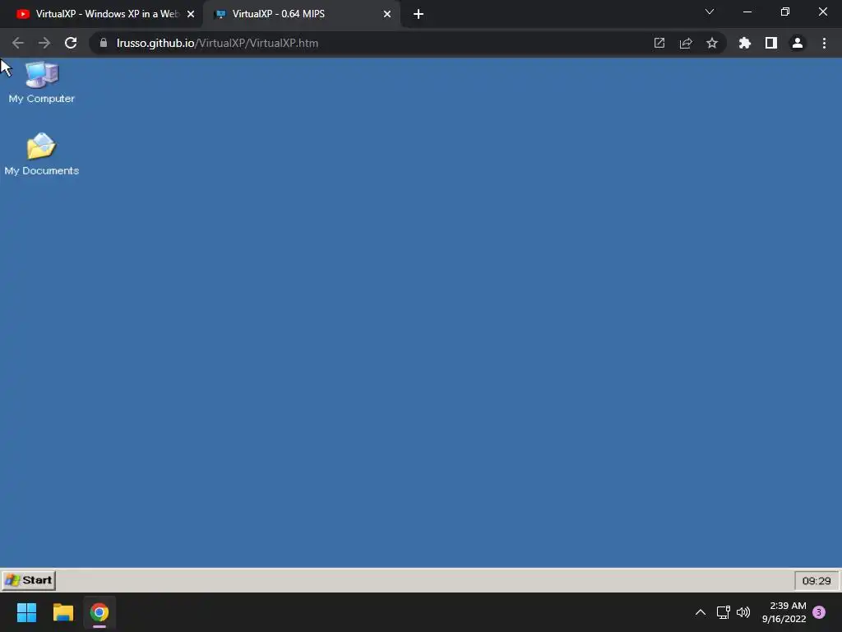Show hidden system tray icons
The image size is (842, 632).
click(701, 612)
